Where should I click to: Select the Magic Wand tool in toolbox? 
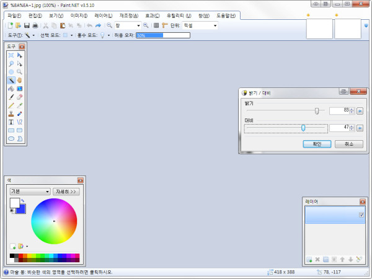11,80
